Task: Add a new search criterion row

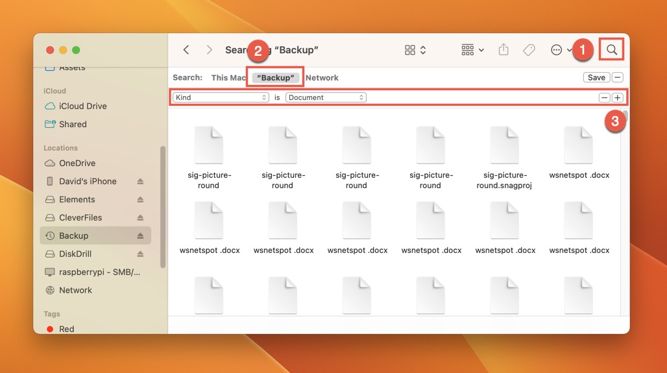Action: tap(617, 97)
